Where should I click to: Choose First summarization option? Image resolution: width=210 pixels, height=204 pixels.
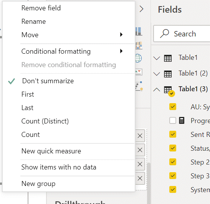(28, 94)
